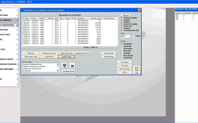Expand the AGOS A CUENTA submenu arrow

point(17,59)
